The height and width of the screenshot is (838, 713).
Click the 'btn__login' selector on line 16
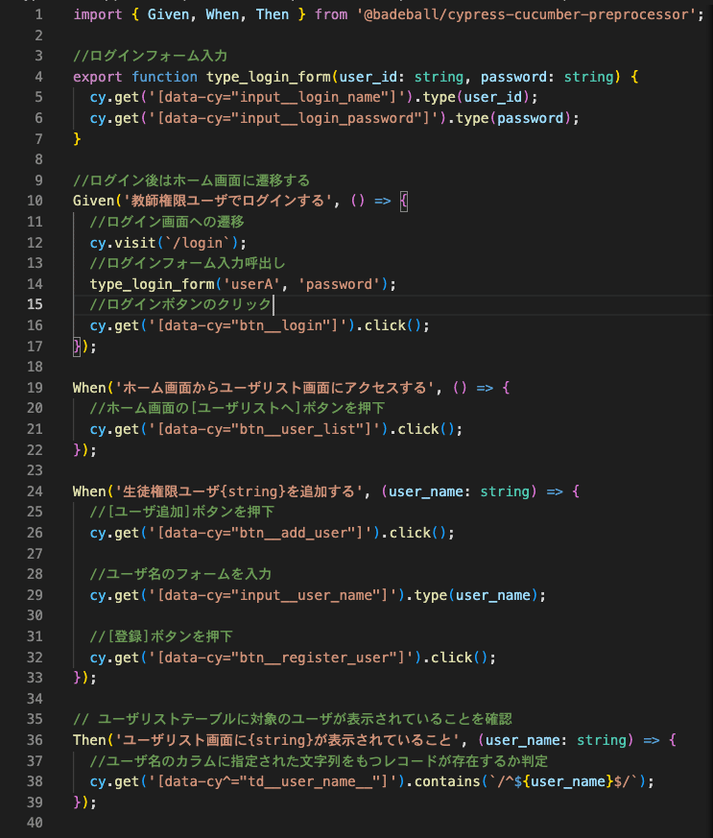click(x=281, y=325)
